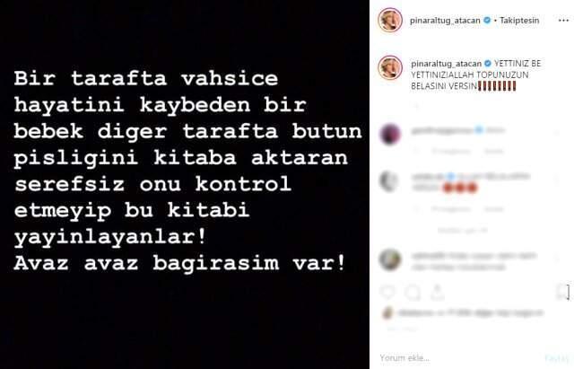Click the avatar beside the caption
574x369 pixels.
(390, 67)
